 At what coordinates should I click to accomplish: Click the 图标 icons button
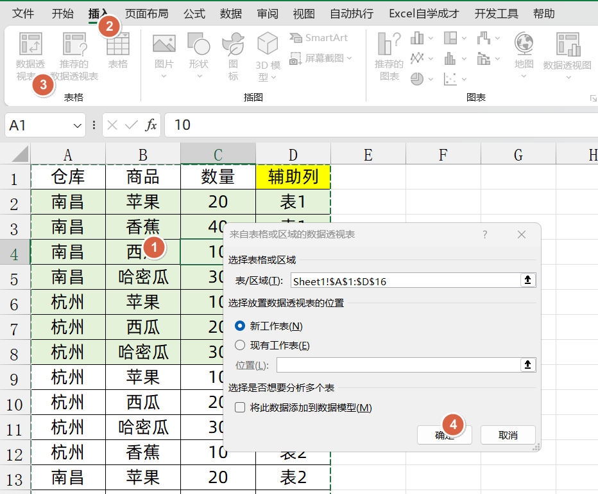click(233, 44)
